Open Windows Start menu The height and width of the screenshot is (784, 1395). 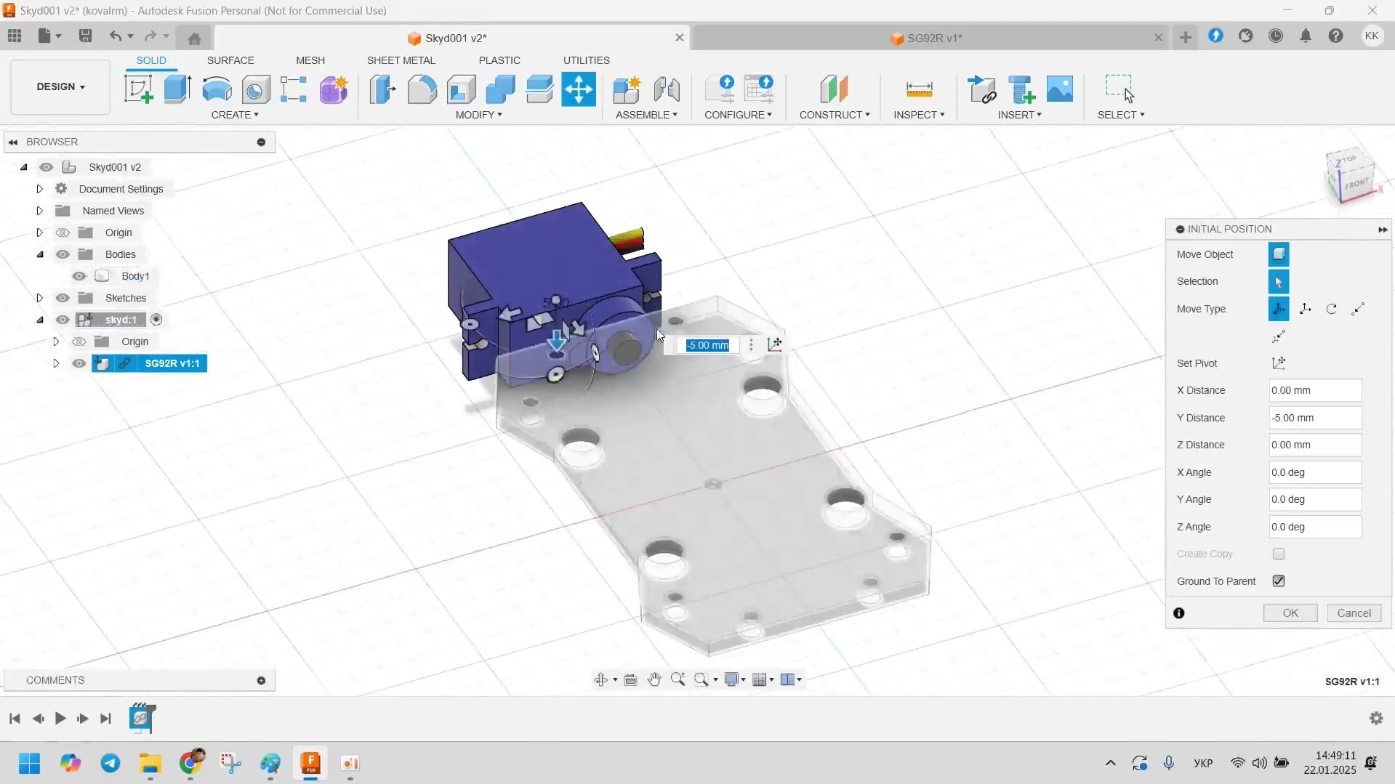[30, 763]
